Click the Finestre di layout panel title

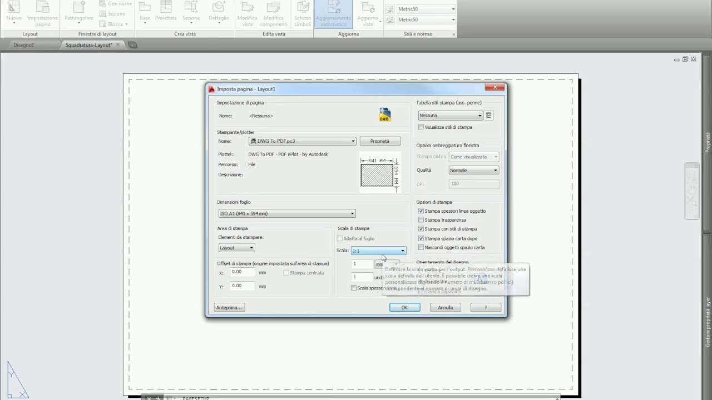(97, 34)
